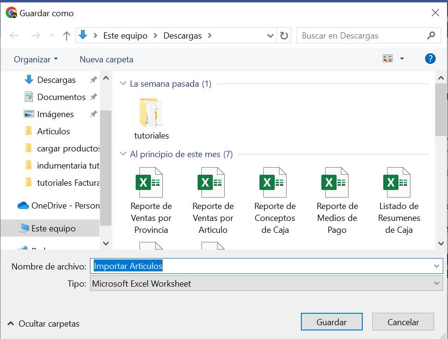Screen dimensions: 448x339
Task: Select Reporte de Conceptos de Caja file
Action: [x=275, y=201]
